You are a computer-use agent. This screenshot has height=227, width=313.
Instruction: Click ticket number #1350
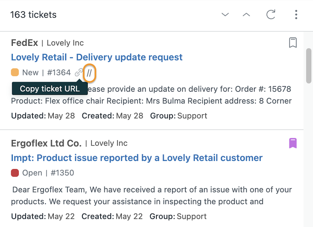[63, 173]
